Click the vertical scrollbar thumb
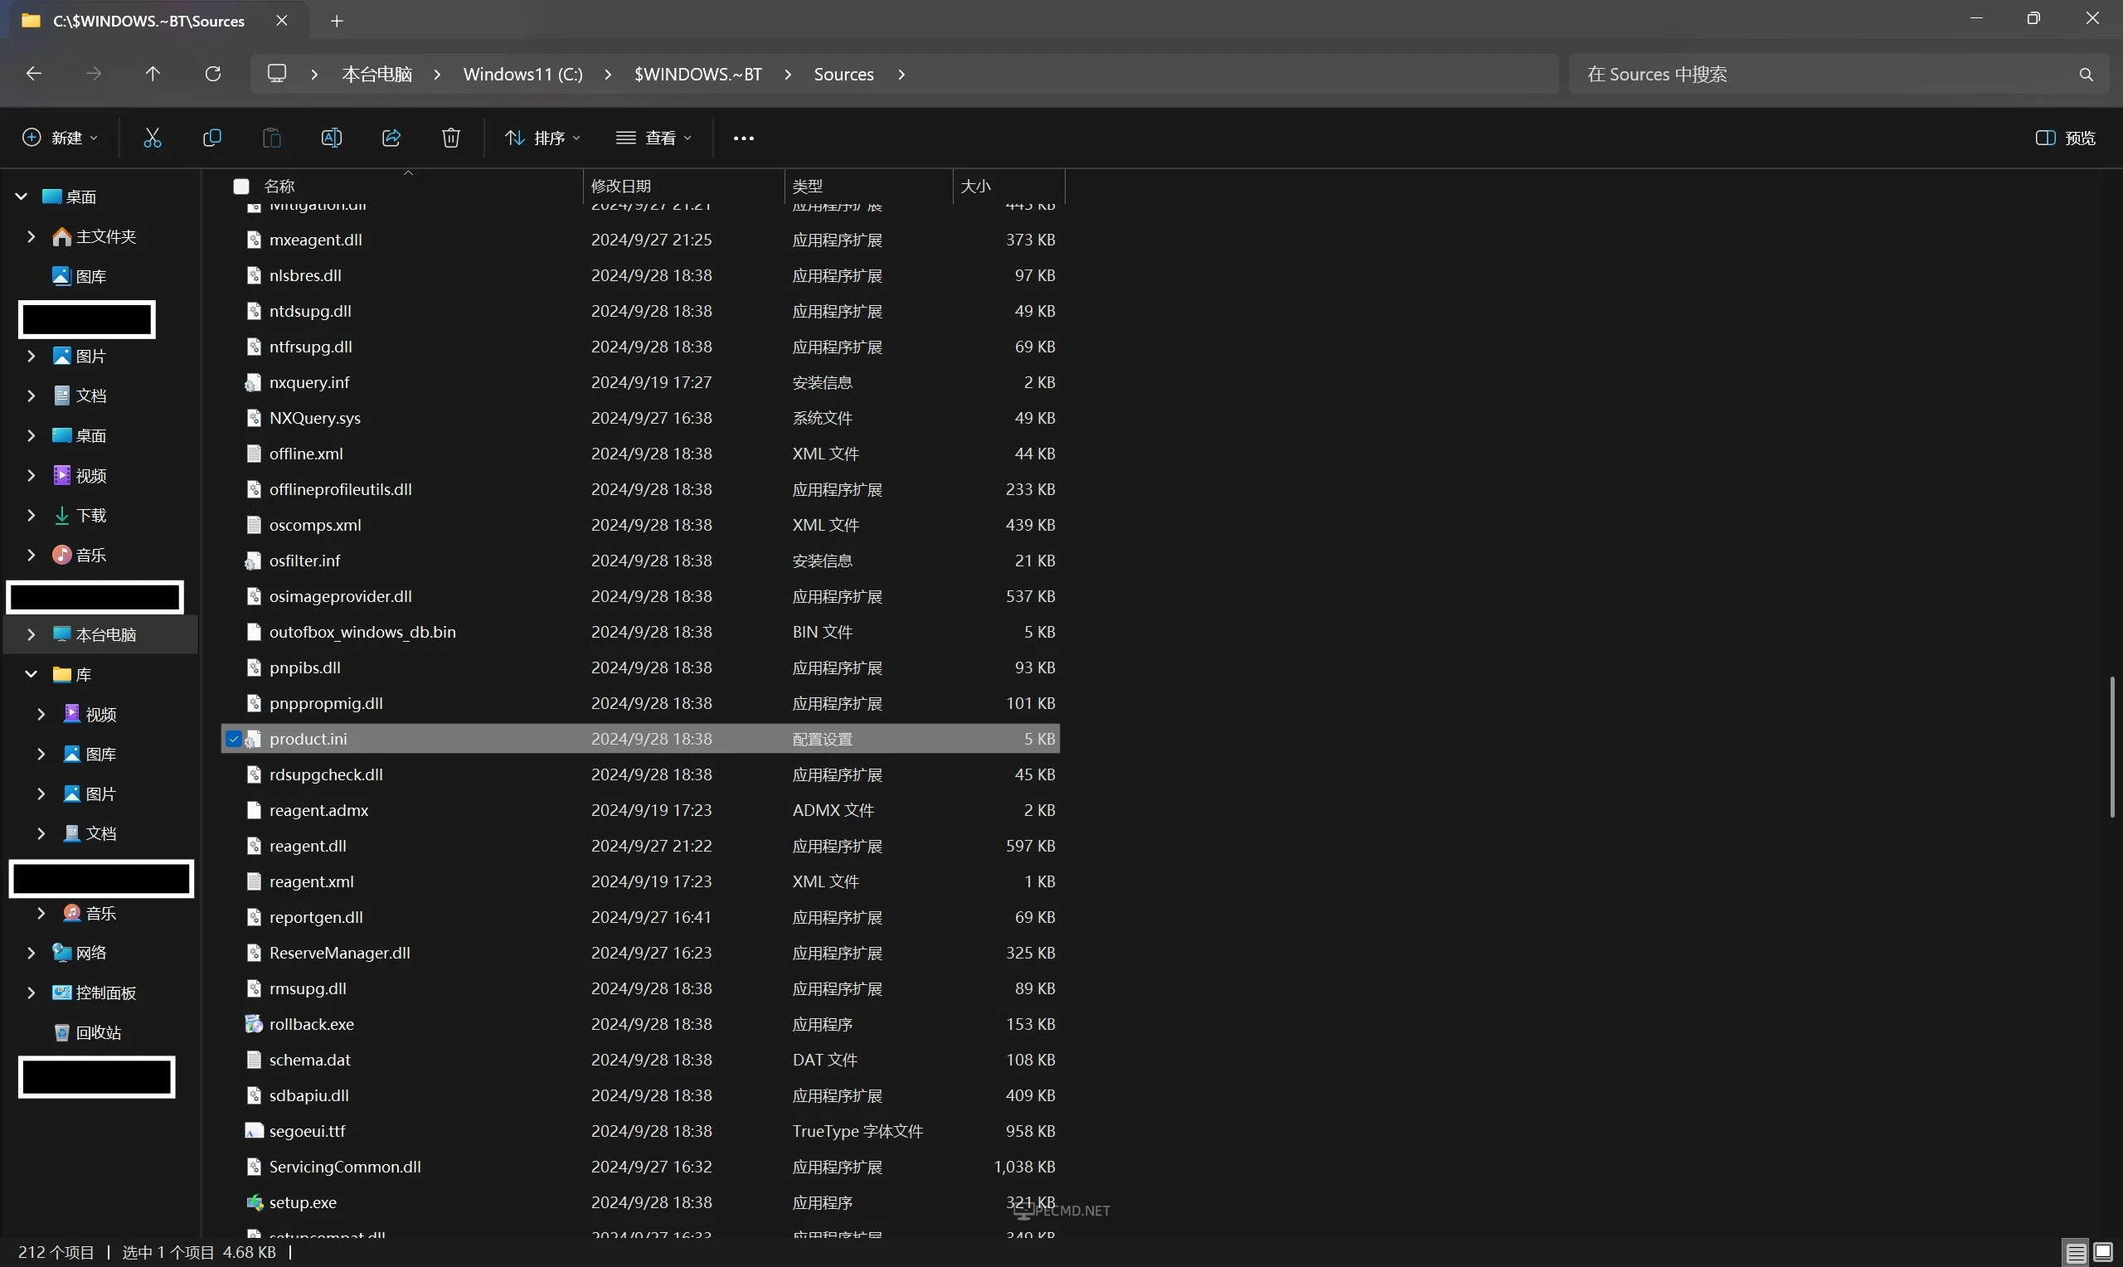The height and width of the screenshot is (1267, 2123). pos(2113,747)
